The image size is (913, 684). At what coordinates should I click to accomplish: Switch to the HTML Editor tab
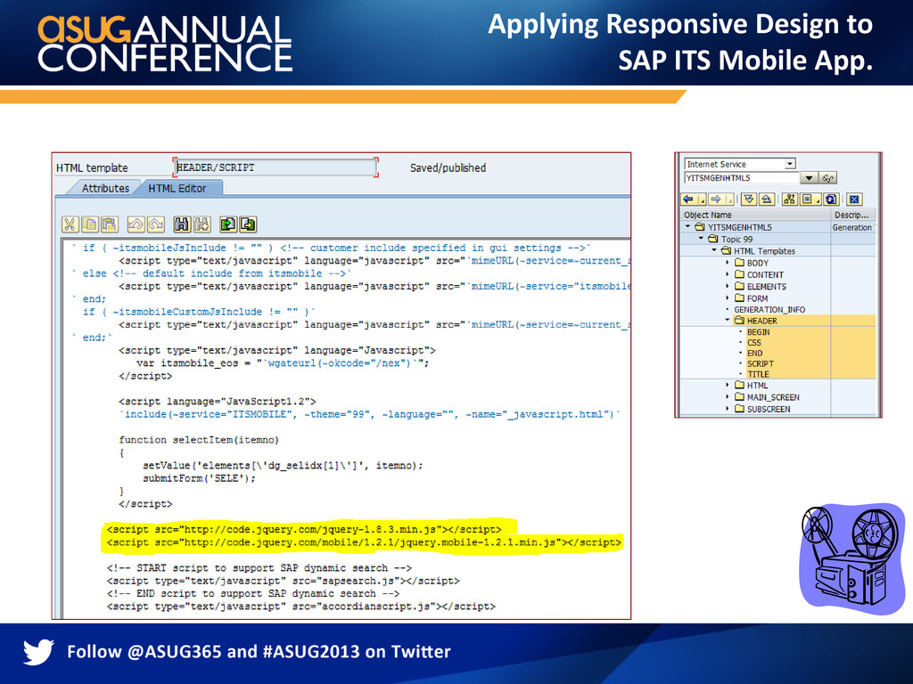[177, 189]
